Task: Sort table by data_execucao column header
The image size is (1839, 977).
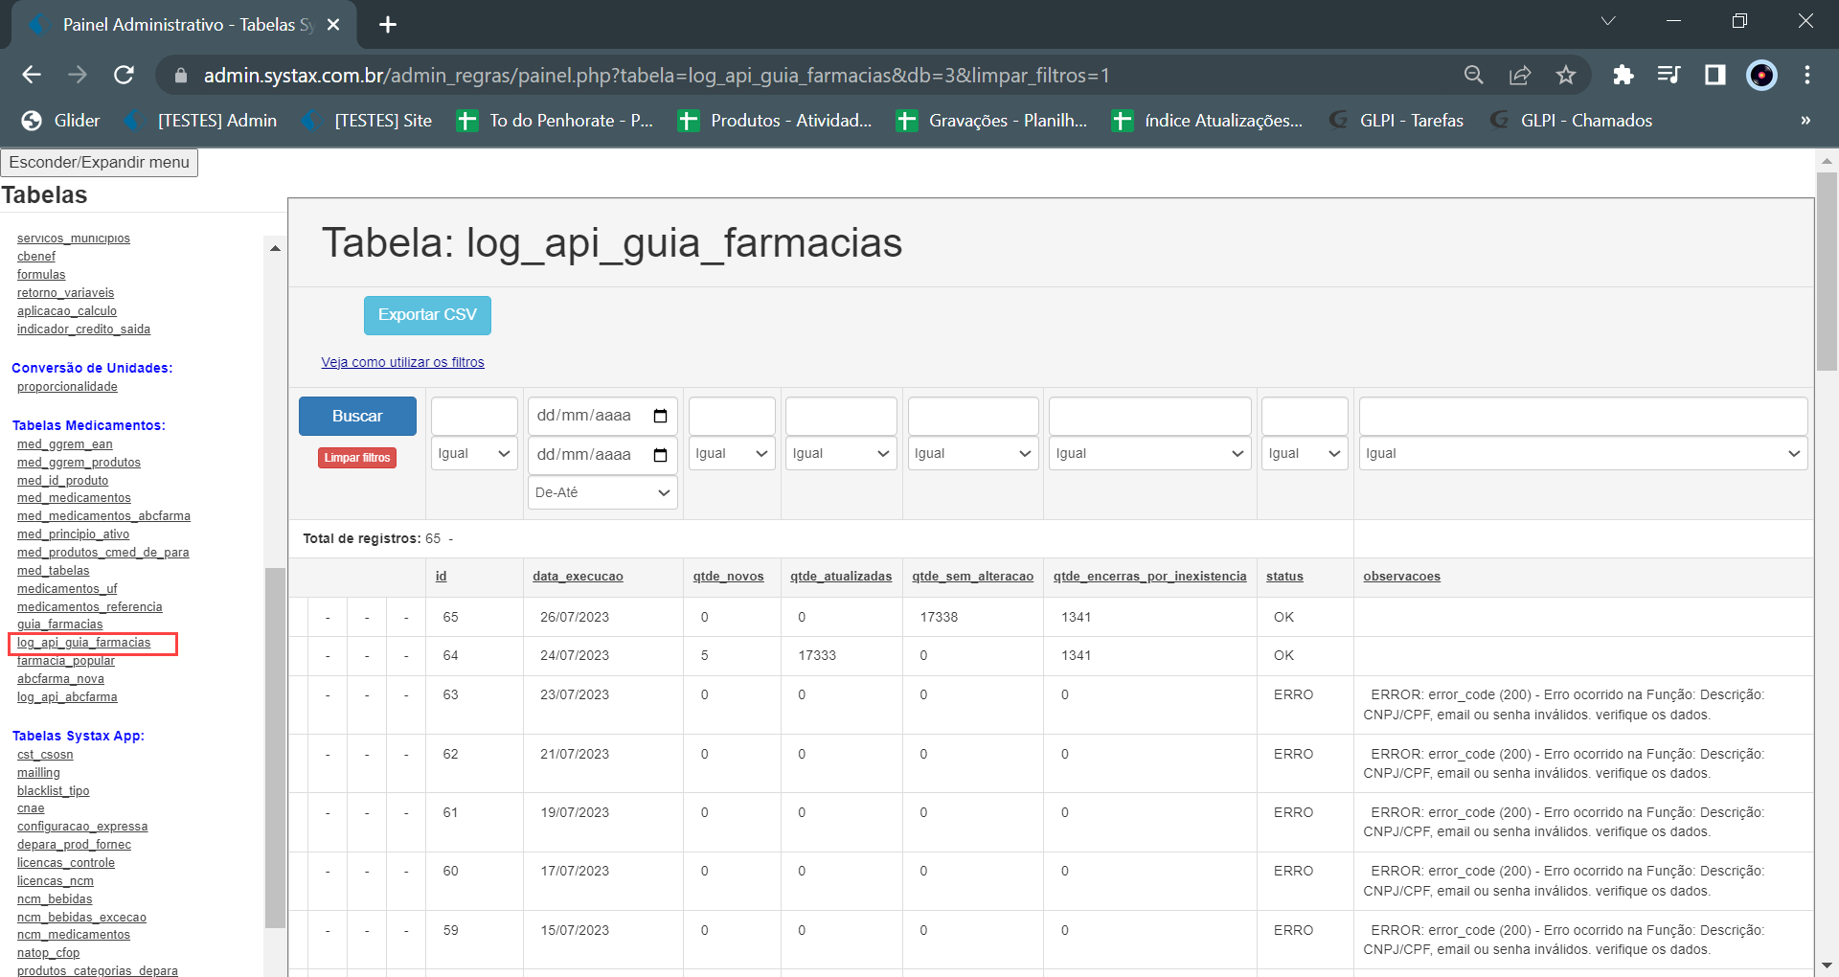Action: [x=578, y=577]
